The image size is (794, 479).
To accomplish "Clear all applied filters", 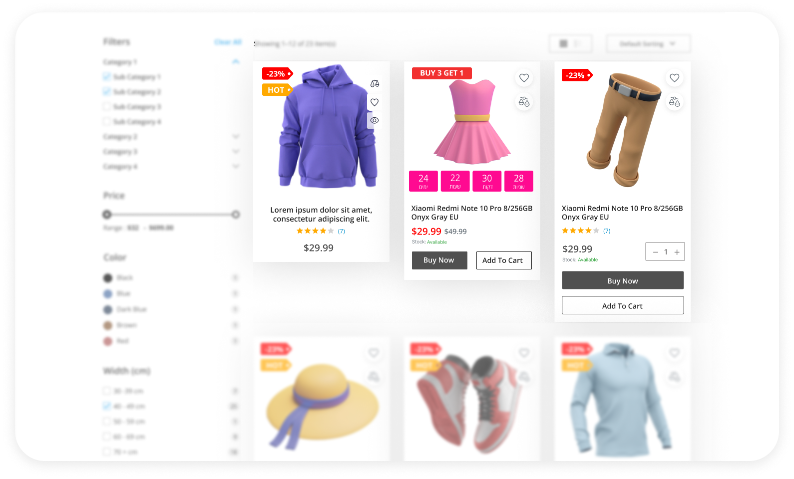I will (228, 42).
